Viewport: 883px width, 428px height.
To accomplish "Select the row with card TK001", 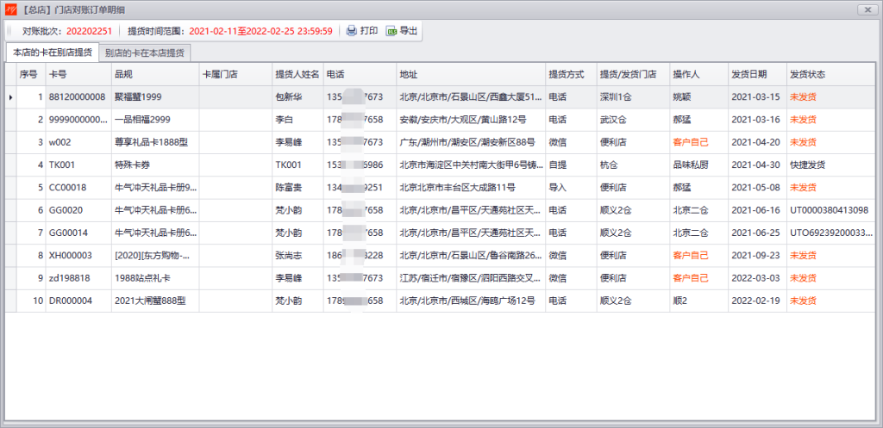I will click(441, 164).
